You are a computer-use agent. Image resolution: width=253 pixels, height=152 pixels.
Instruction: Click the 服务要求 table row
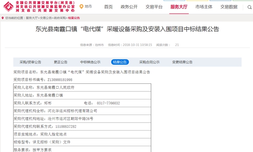pyautogui.click(x=82, y=149)
